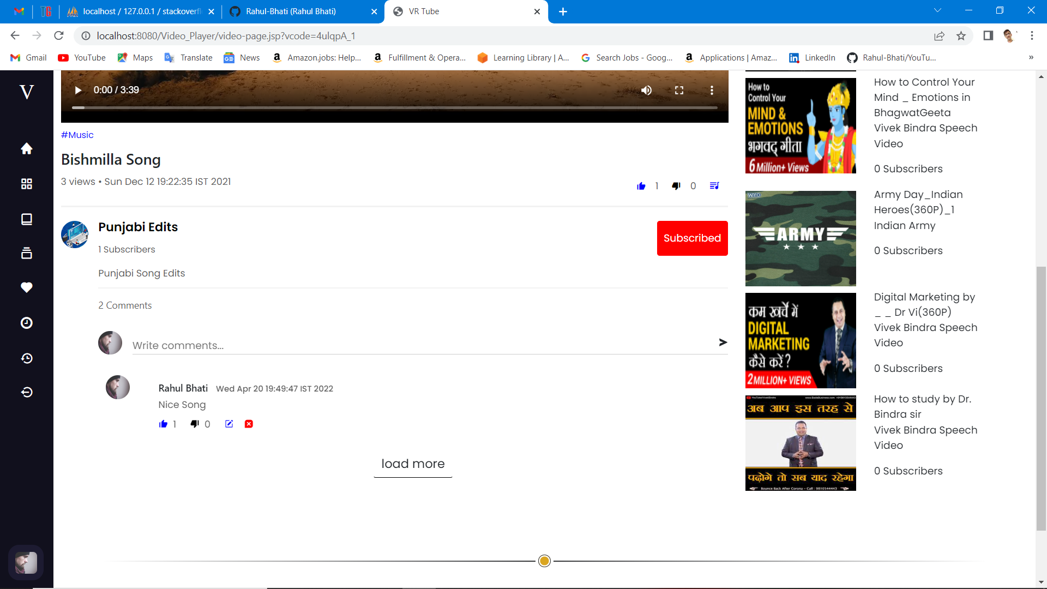Click the video progress bar
Viewport: 1047px width, 589px height.
click(394, 107)
